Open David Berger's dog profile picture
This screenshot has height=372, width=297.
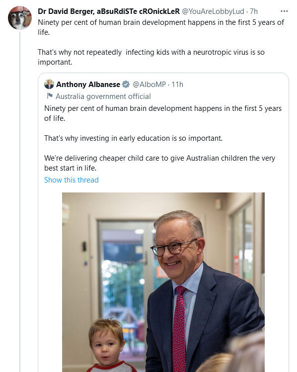coord(20,18)
